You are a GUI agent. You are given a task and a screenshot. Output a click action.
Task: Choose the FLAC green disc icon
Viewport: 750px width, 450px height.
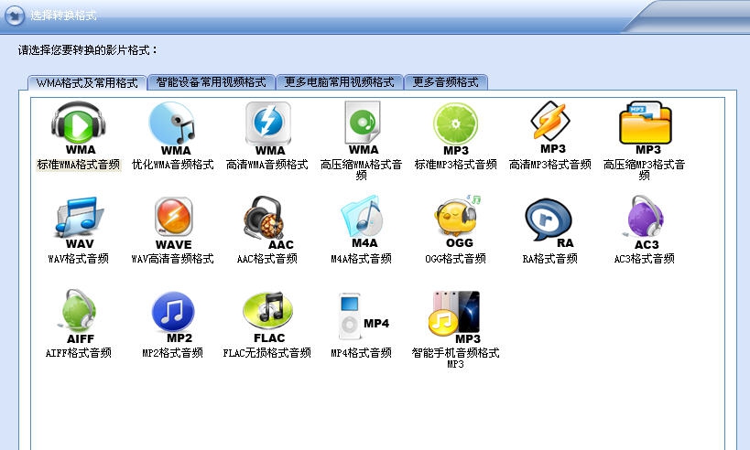pyautogui.click(x=267, y=316)
